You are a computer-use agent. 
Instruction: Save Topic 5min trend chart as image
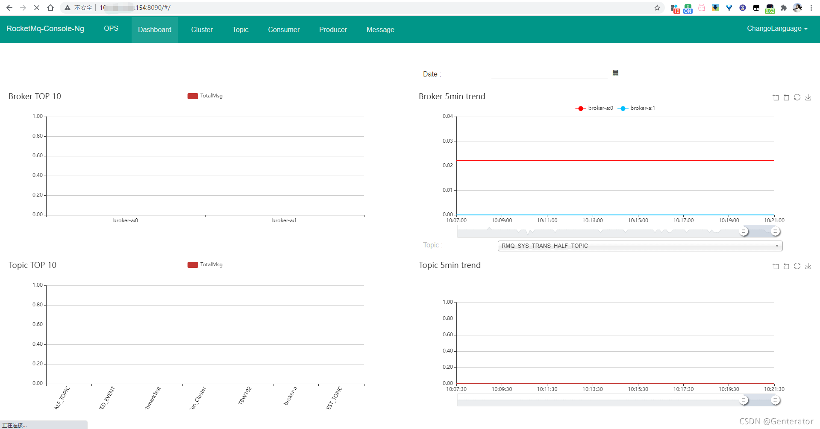tap(808, 266)
